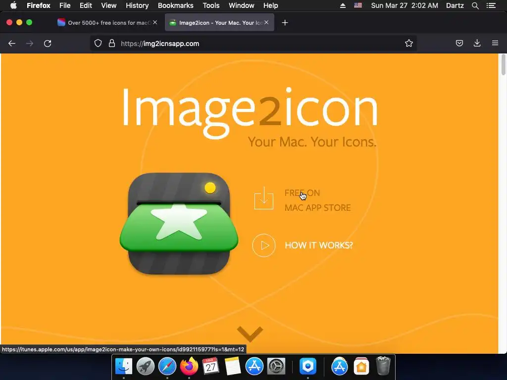Click the down chevron at page bottom
Screen dimensions: 507x380
pyautogui.click(x=250, y=334)
